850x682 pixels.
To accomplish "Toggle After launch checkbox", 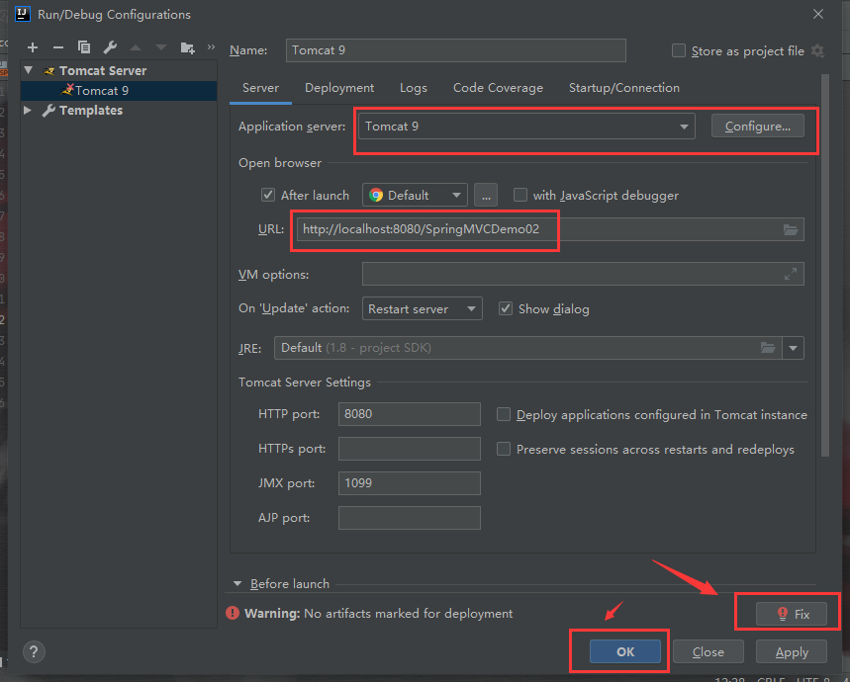I will pyautogui.click(x=268, y=195).
